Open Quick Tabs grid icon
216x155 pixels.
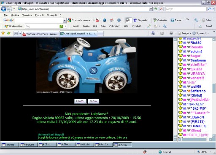tap(16, 34)
